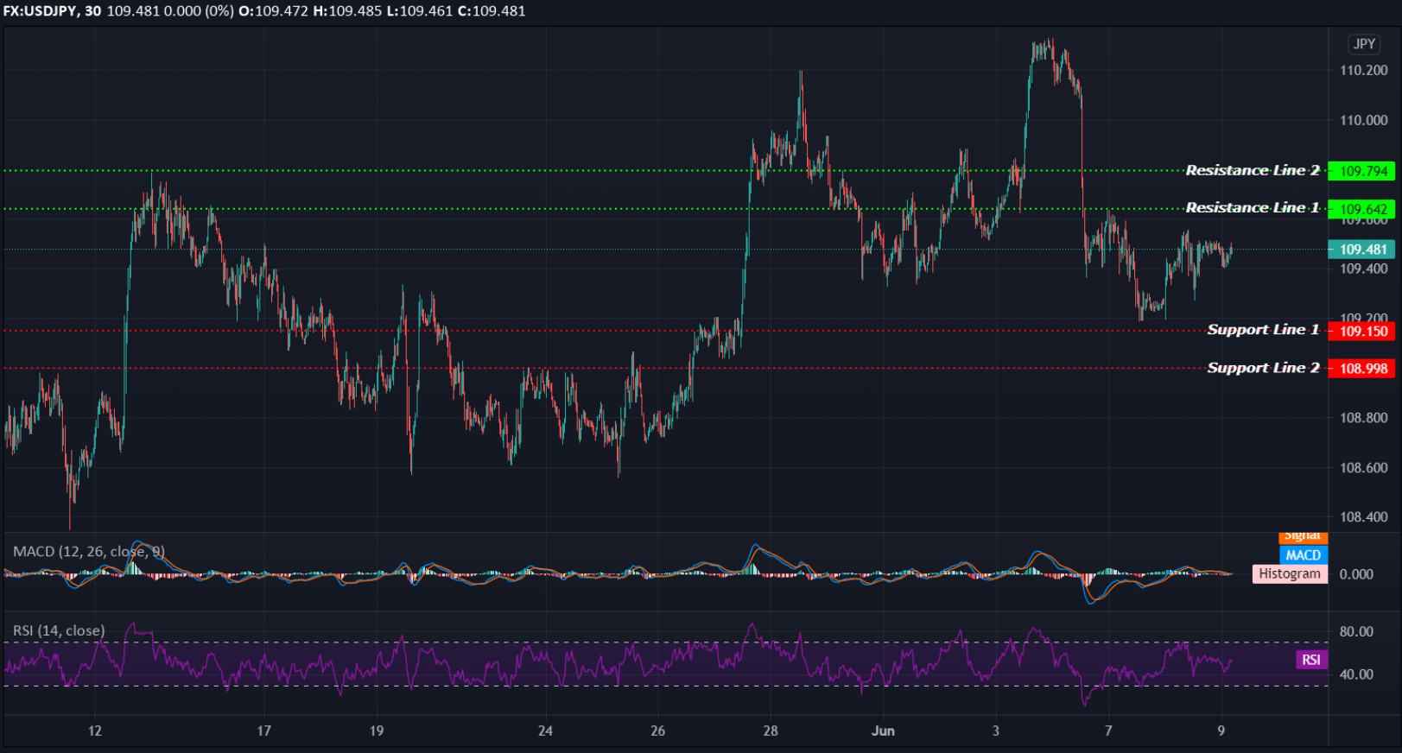Click the 108.400 price axis label
This screenshot has height=753, width=1402.
pyautogui.click(x=1364, y=517)
